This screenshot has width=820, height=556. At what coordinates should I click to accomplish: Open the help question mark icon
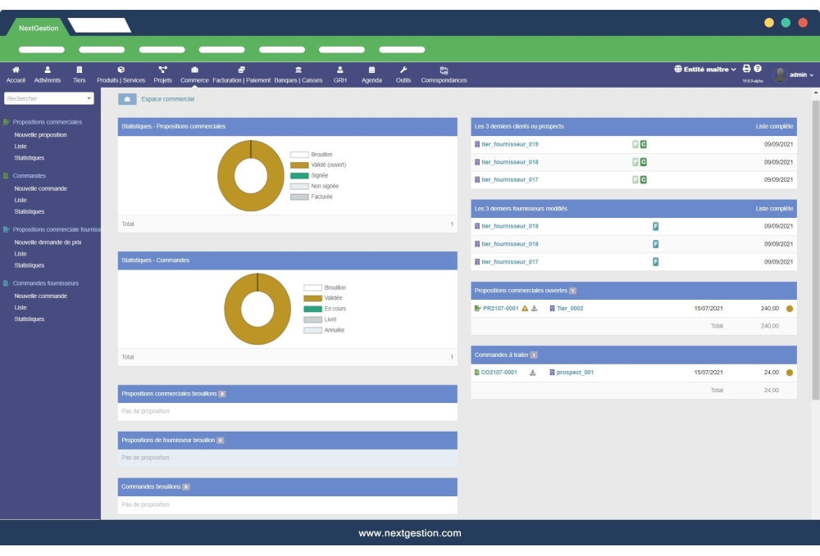point(758,69)
